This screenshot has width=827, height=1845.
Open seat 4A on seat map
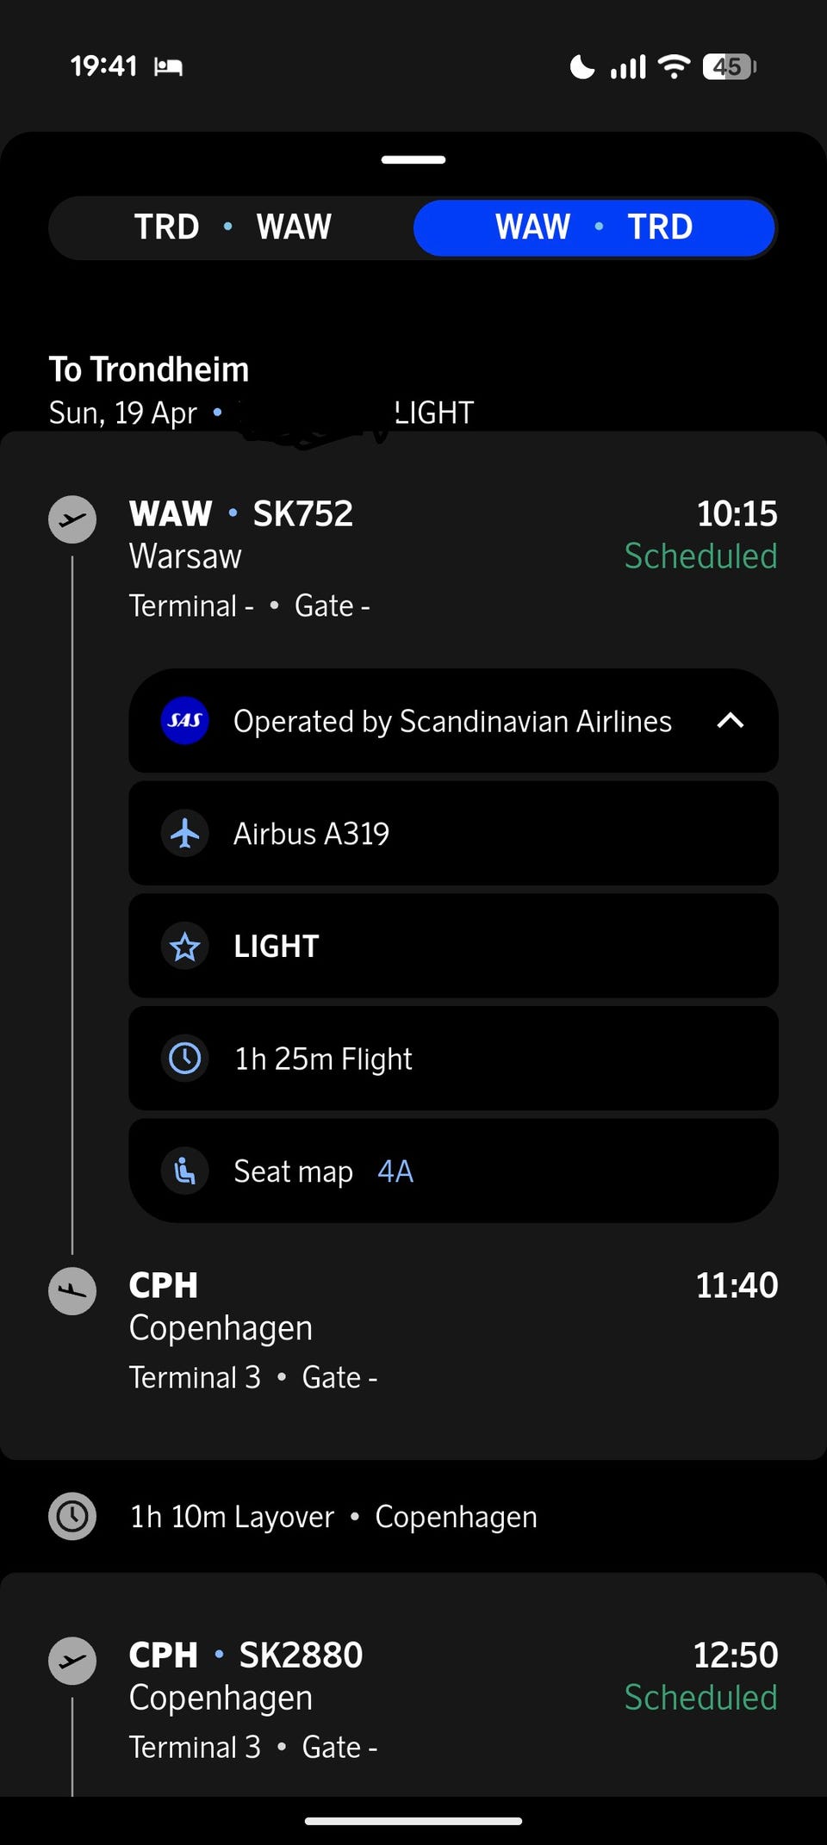395,1171
